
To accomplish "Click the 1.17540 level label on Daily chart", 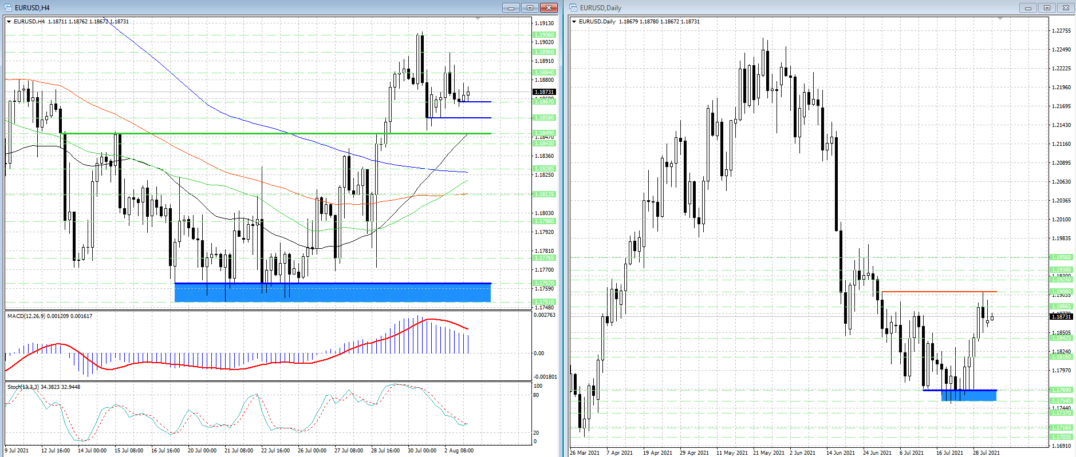I will click(1061, 401).
